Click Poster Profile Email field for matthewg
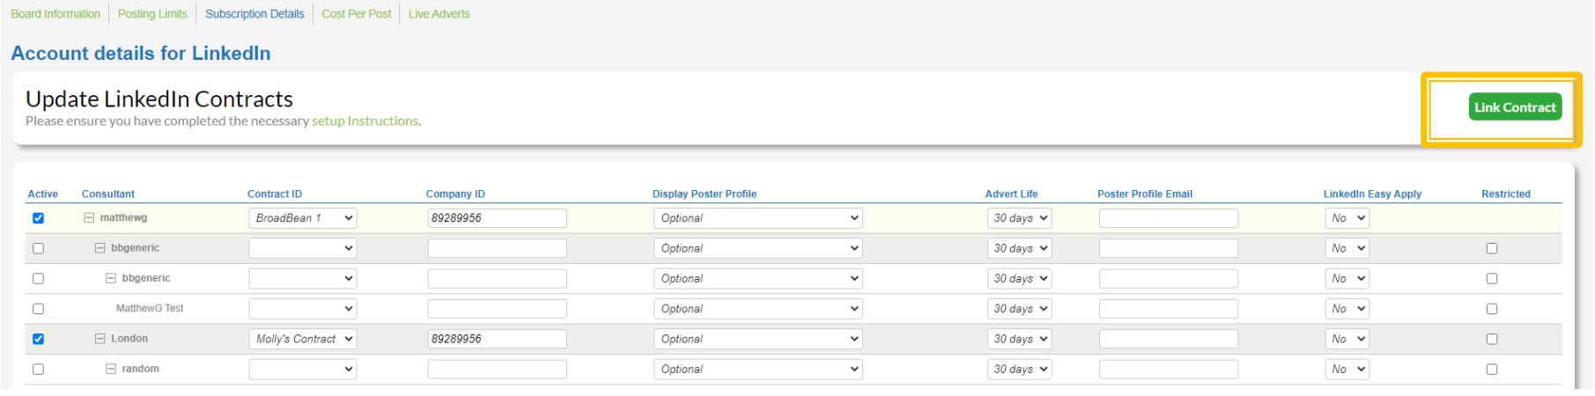This screenshot has height=396, width=1595. (x=1168, y=218)
